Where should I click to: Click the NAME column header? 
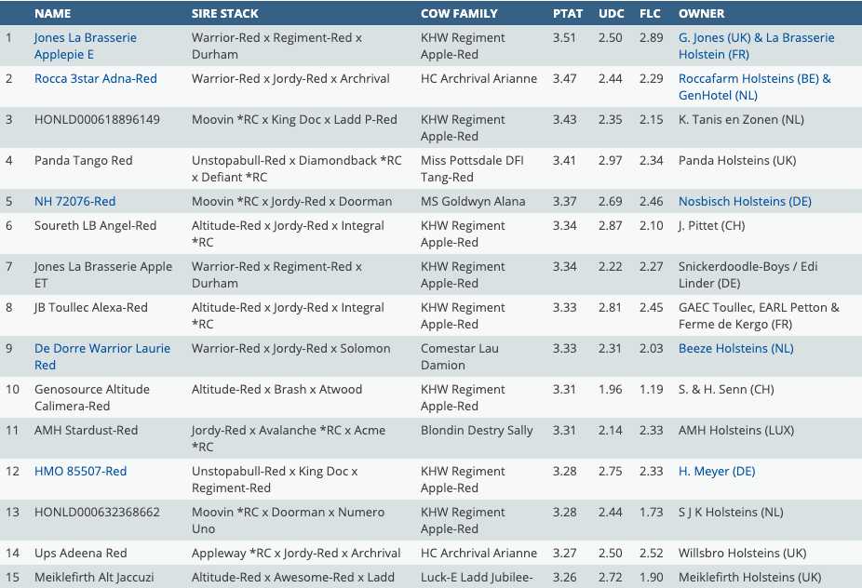tap(52, 14)
